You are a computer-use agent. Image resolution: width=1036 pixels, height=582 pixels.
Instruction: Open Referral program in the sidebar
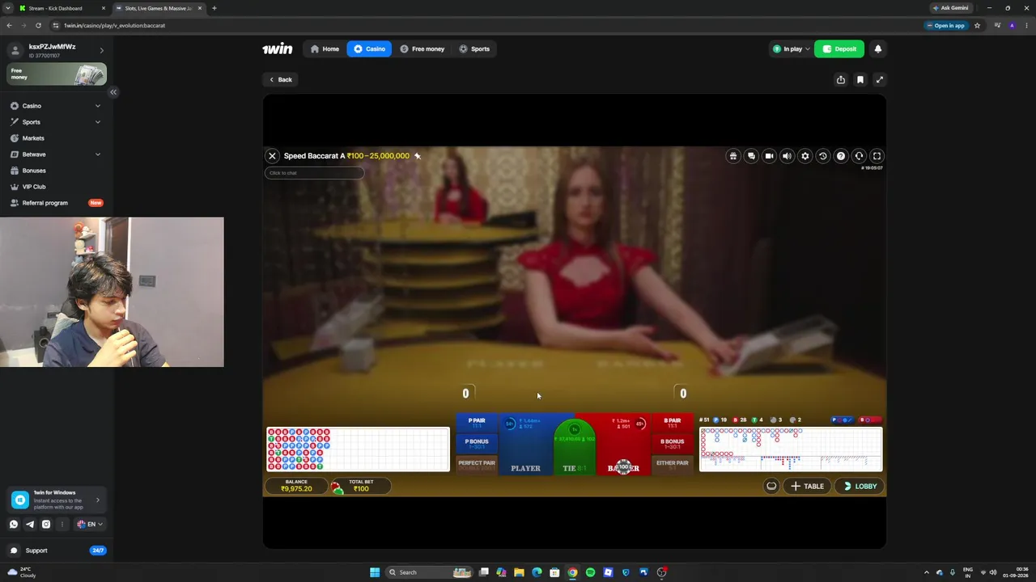coord(55,203)
